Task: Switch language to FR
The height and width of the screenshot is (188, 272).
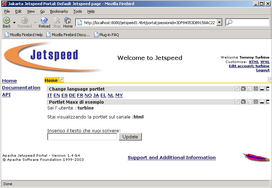Action: pyautogui.click(x=80, y=95)
